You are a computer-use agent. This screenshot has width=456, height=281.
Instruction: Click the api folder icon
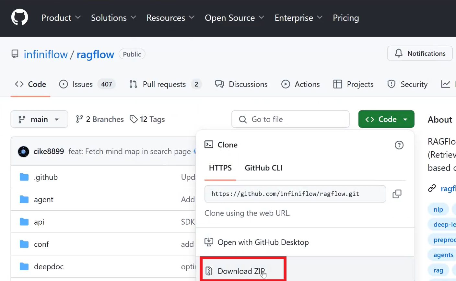[x=24, y=222]
